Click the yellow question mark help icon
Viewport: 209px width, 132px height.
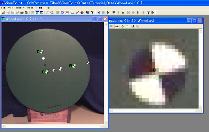[x=92, y=13]
